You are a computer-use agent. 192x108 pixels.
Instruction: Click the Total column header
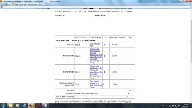pos(130,37)
